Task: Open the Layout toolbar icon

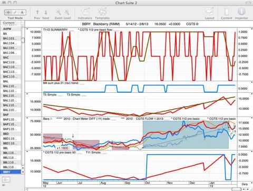Action: (x=209, y=12)
